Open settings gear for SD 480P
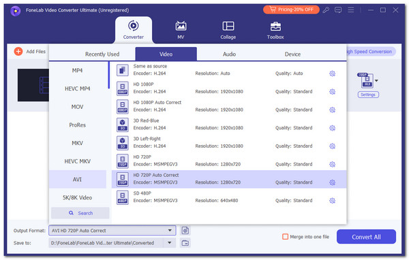The image size is (409, 260). tap(332, 201)
